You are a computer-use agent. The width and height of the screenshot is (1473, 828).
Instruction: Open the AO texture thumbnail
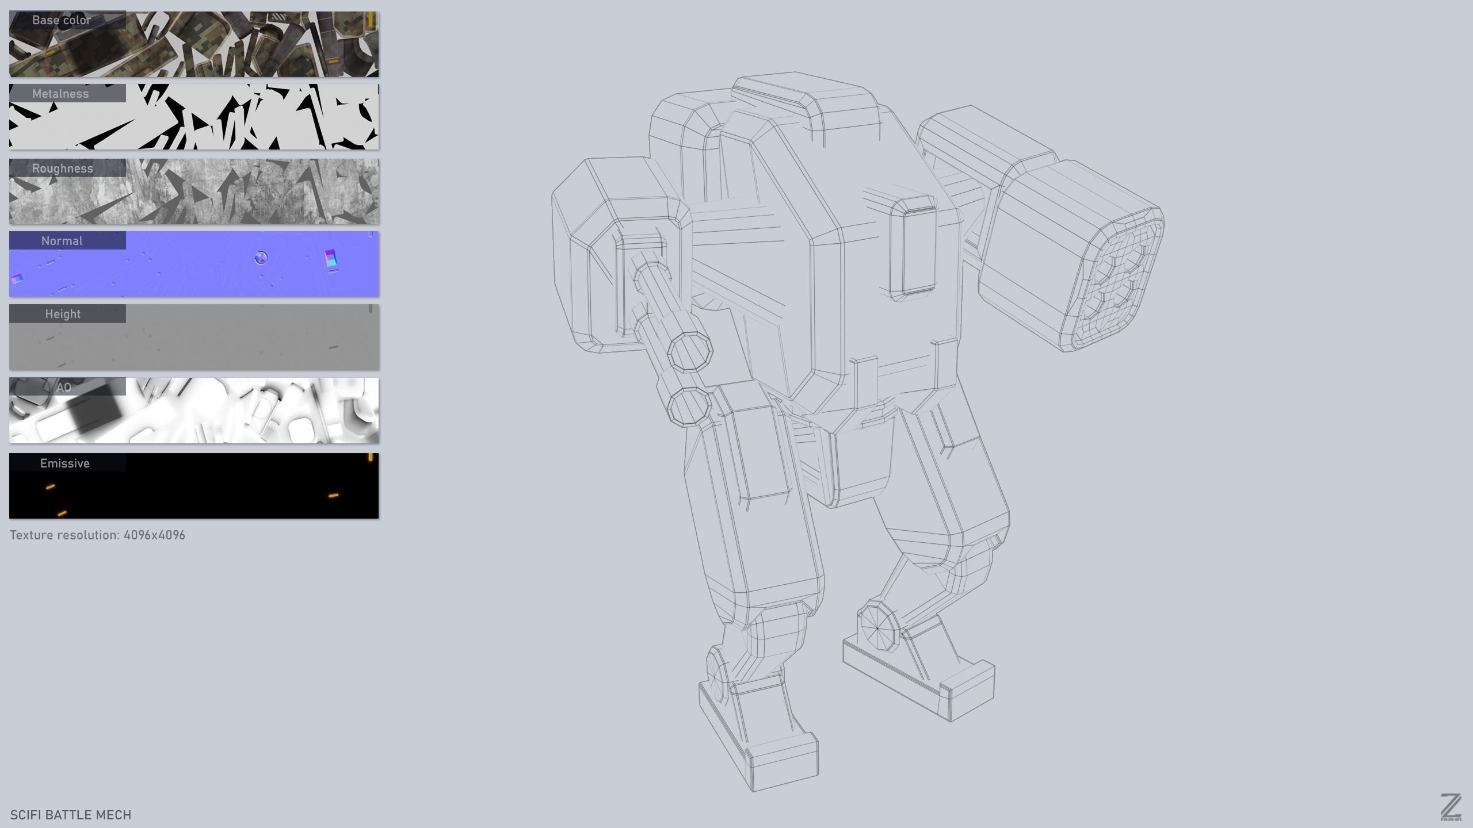[x=194, y=411]
